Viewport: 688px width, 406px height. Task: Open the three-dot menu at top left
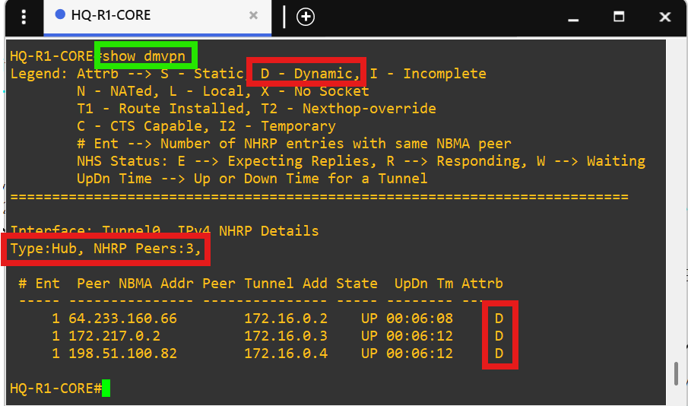[24, 17]
